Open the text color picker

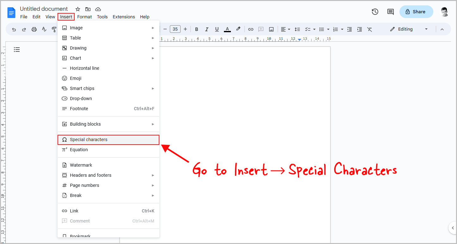(x=227, y=29)
